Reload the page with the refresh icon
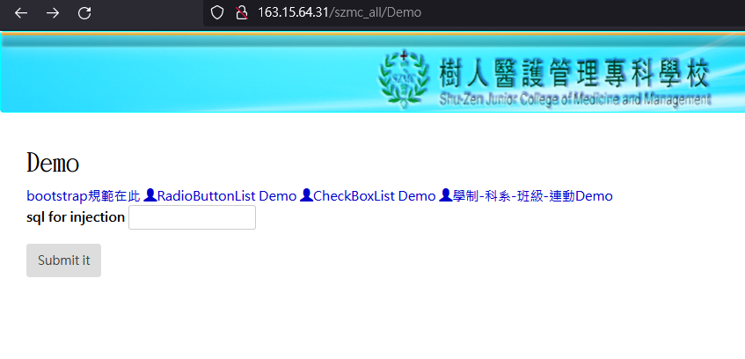Screen dimensions: 745x359 click(84, 13)
